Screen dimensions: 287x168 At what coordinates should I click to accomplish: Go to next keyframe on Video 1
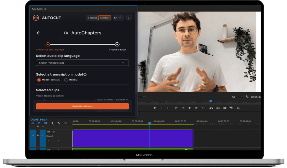pos(59,141)
